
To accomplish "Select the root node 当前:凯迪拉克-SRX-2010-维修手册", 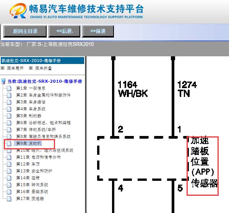I will pos(45,81).
